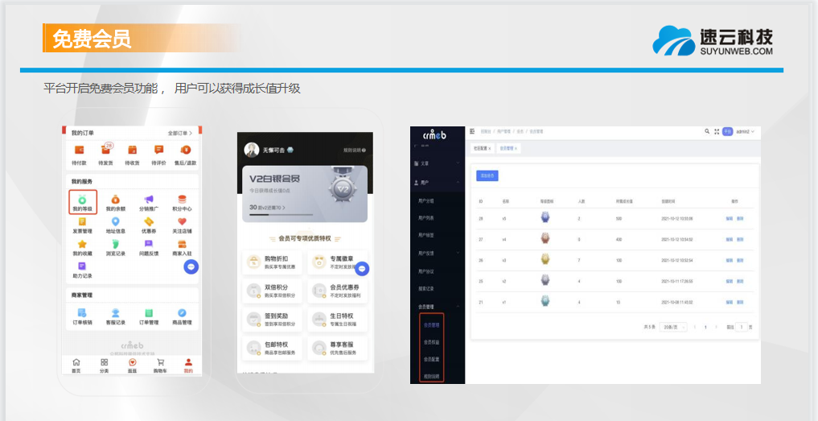
Task: Open the 购物车 cart in bottom navigation
Action: tap(160, 364)
